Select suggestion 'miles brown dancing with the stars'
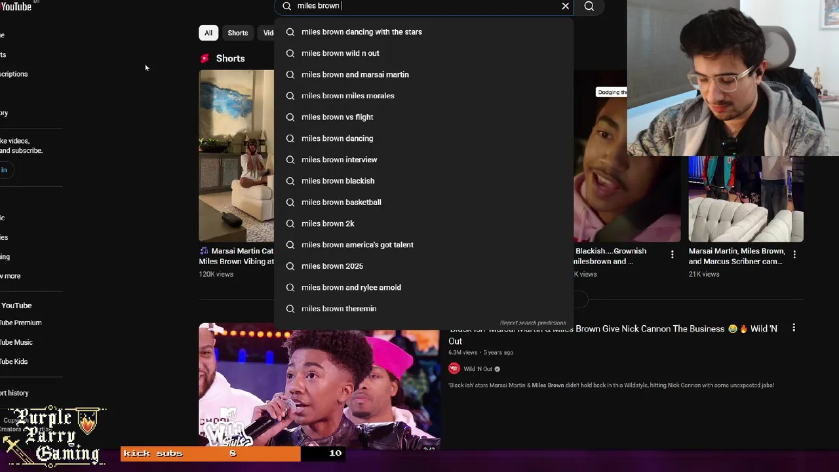This screenshot has width=839, height=472. pyautogui.click(x=423, y=31)
